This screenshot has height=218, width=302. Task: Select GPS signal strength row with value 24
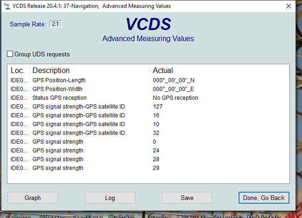(x=148, y=151)
